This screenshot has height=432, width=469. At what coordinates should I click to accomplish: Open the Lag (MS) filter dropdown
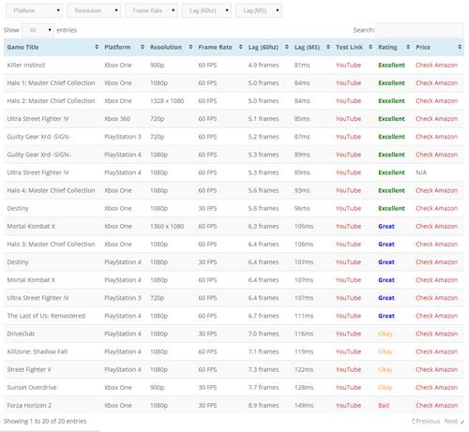pos(259,10)
